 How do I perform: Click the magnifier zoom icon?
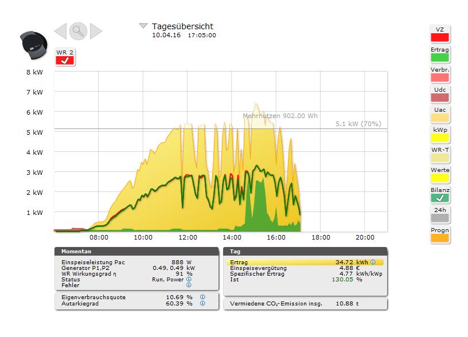pyautogui.click(x=78, y=31)
